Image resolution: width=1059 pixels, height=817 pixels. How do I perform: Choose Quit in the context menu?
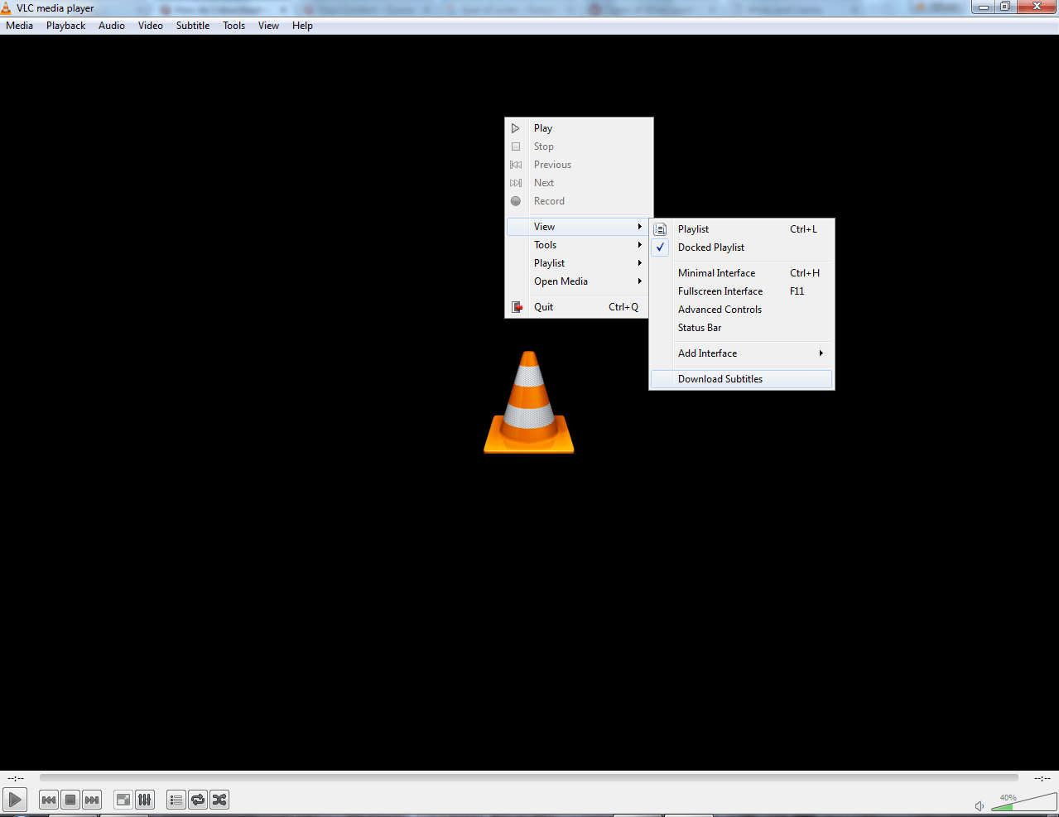tap(577, 307)
